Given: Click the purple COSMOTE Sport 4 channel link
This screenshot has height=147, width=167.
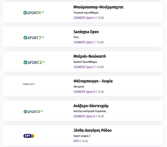Looking at the screenshot, I should [x=84, y=18].
